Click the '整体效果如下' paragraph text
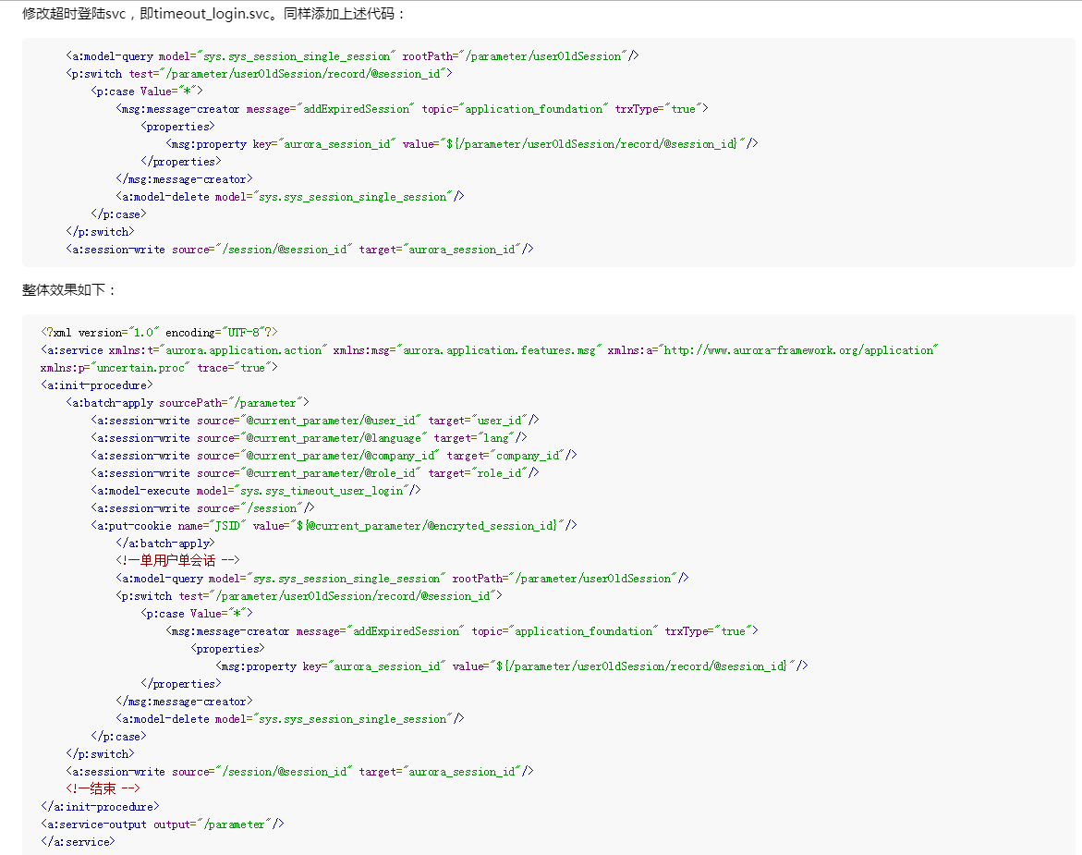This screenshot has width=1082, height=855. (70, 290)
